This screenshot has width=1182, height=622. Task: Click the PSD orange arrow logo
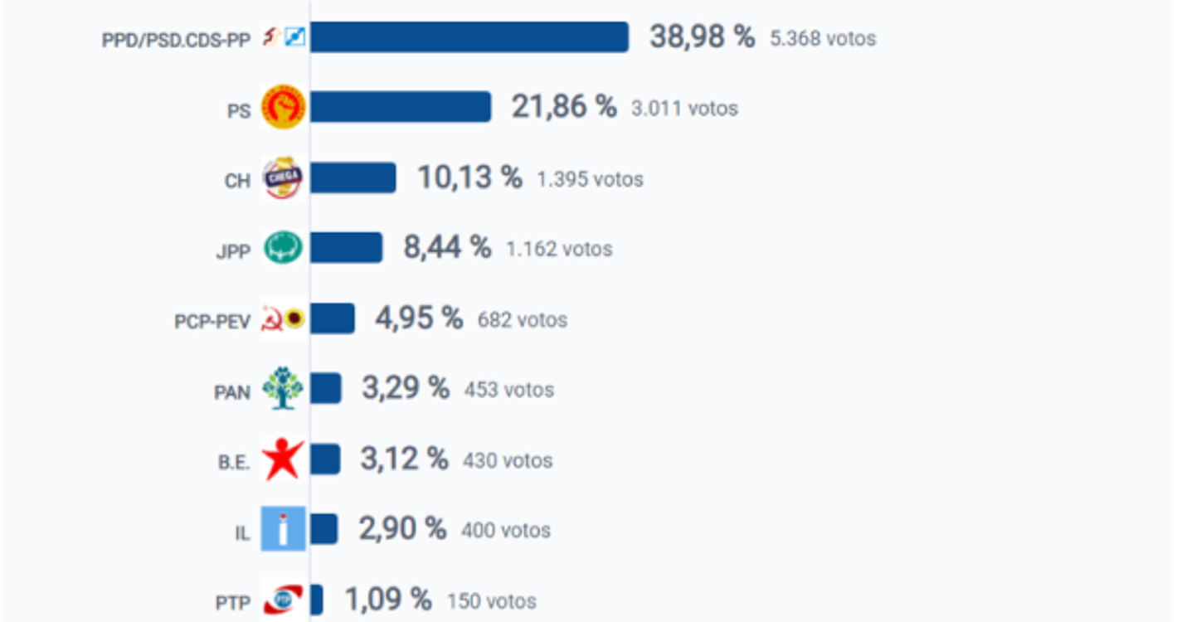click(x=269, y=37)
